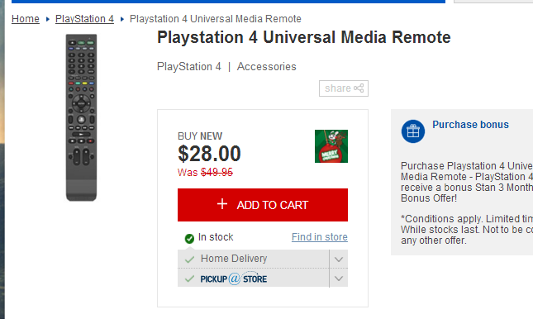Open the Purchase bonus heading link
Viewport: 533px width, 319px height.
pyautogui.click(x=470, y=125)
